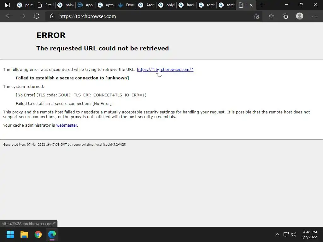
Task: Open the profile avatar
Action: [300, 16]
